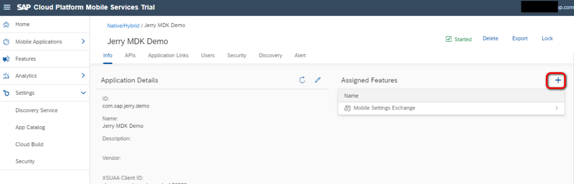Edit Application Details with pencil icon
Viewport: 574px width, 184px height.
(x=318, y=80)
